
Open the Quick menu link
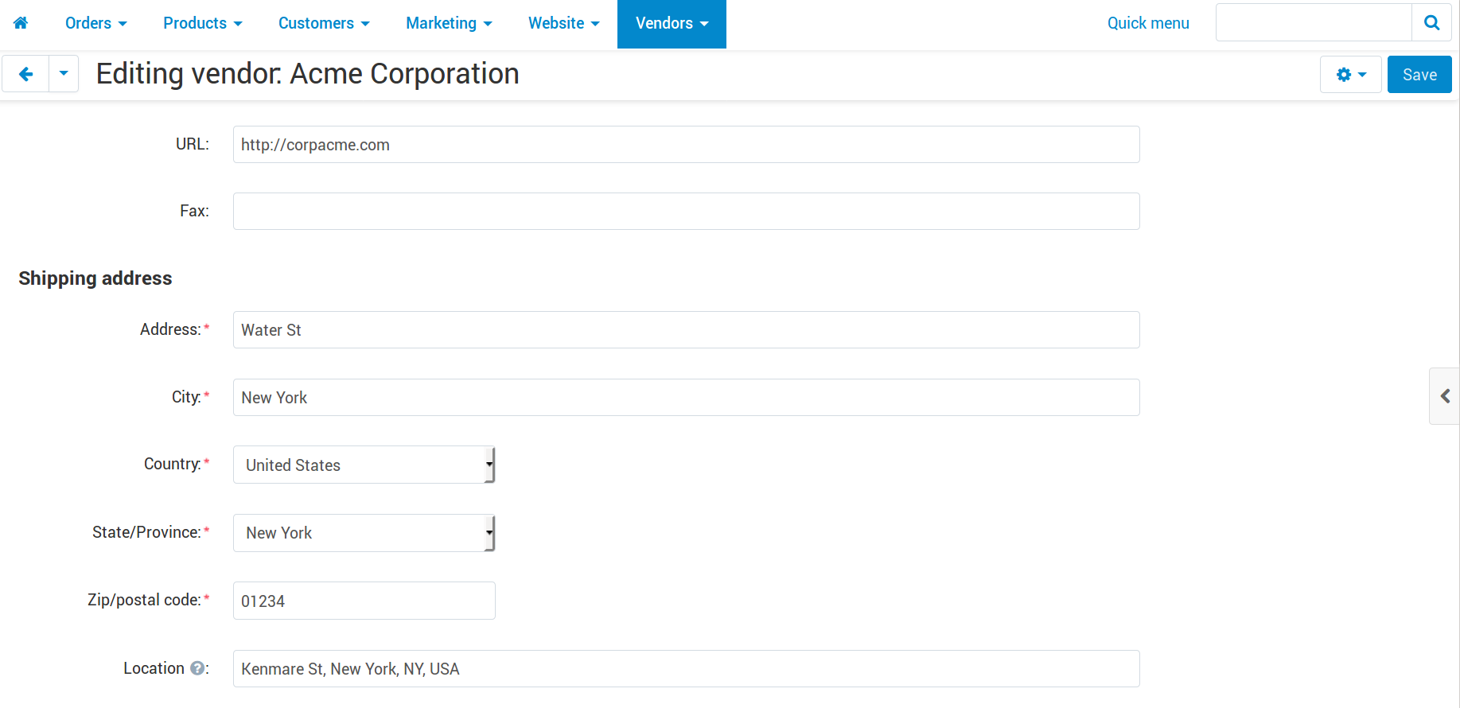pyautogui.click(x=1148, y=23)
